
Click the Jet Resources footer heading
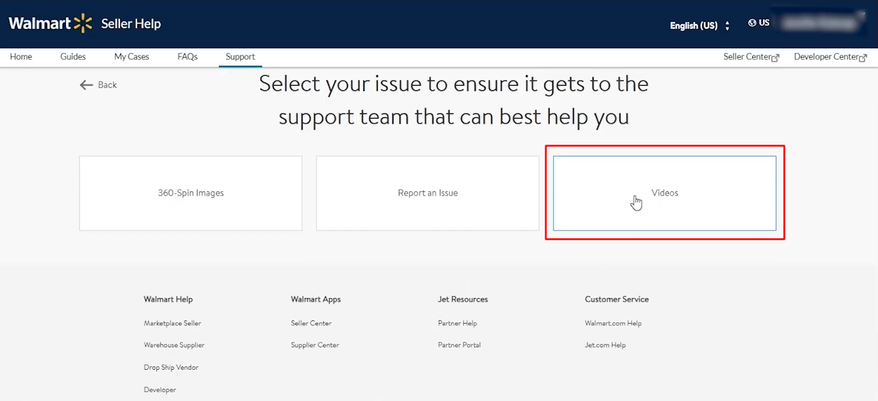463,299
